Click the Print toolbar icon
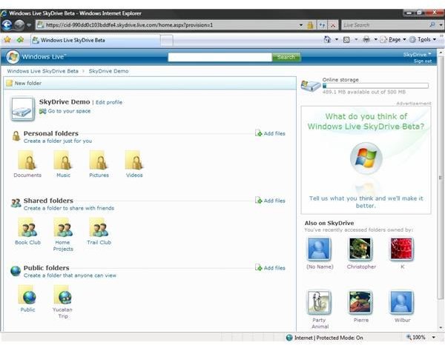The width and height of the screenshot is (445, 345). point(366,39)
